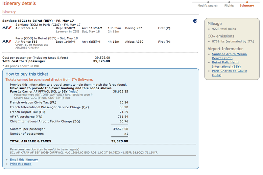This screenshot has width=263, height=175.
Task: Click the 9228 total miles entry
Action: (x=224, y=29)
